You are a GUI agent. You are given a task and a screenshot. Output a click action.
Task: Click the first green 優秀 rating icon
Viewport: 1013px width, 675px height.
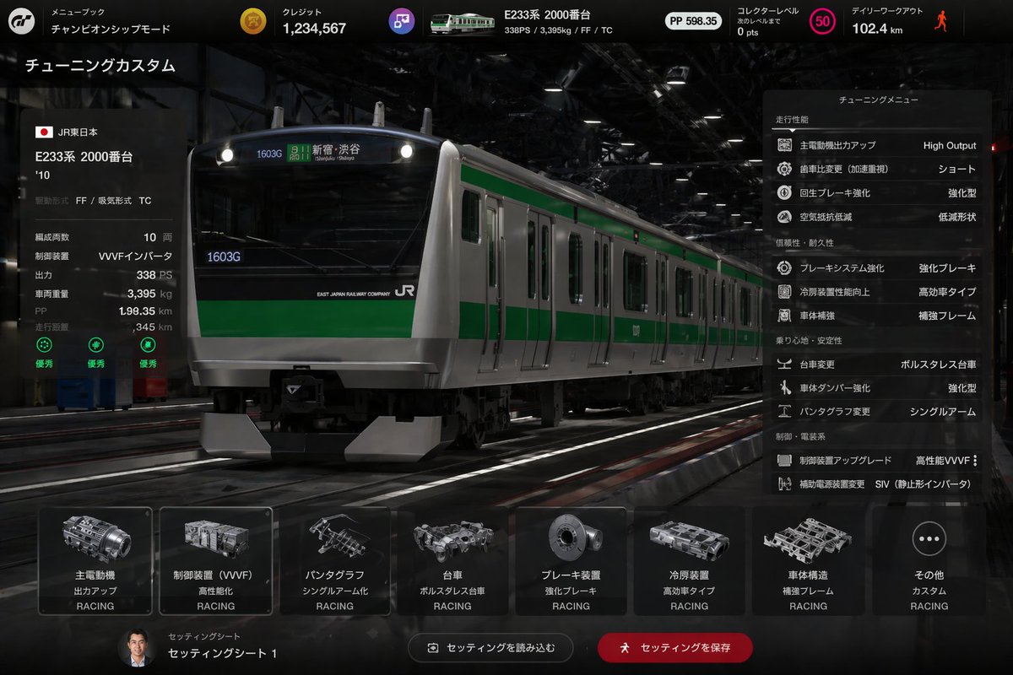[43, 344]
